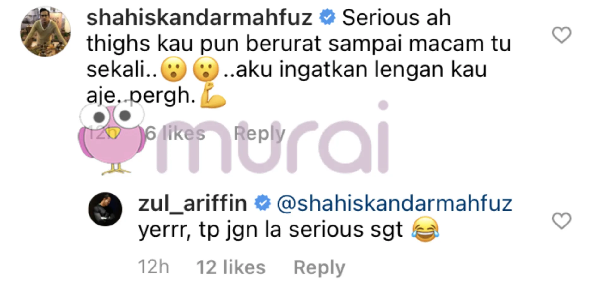Reply to shahiskandarmahfuz's comment
The height and width of the screenshot is (282, 607).
[x=259, y=134]
